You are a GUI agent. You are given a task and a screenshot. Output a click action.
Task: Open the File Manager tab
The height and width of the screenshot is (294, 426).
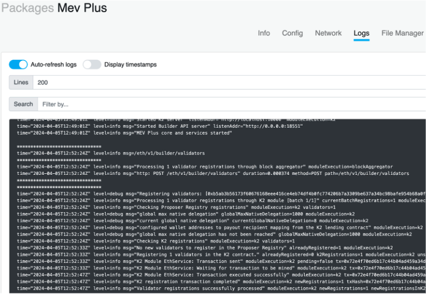(x=402, y=33)
